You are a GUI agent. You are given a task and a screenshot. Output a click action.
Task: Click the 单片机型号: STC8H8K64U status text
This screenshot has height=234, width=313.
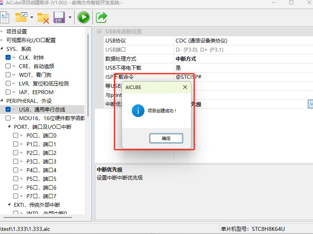pyautogui.click(x=253, y=229)
